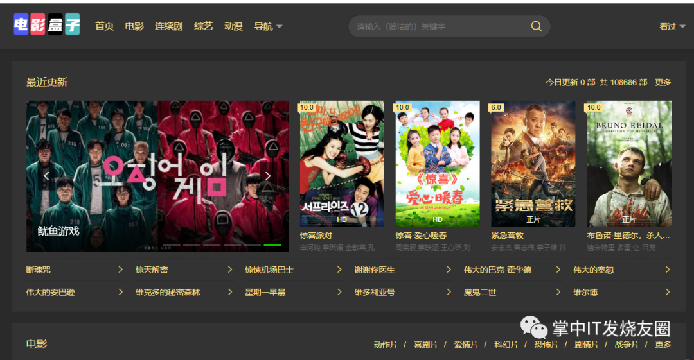Click the chevron beside 断魂咒
Image resolution: width=694 pixels, height=360 pixels.
[120, 270]
